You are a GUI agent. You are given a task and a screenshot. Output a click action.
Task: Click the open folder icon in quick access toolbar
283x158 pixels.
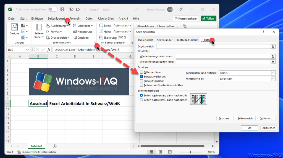point(78,9)
